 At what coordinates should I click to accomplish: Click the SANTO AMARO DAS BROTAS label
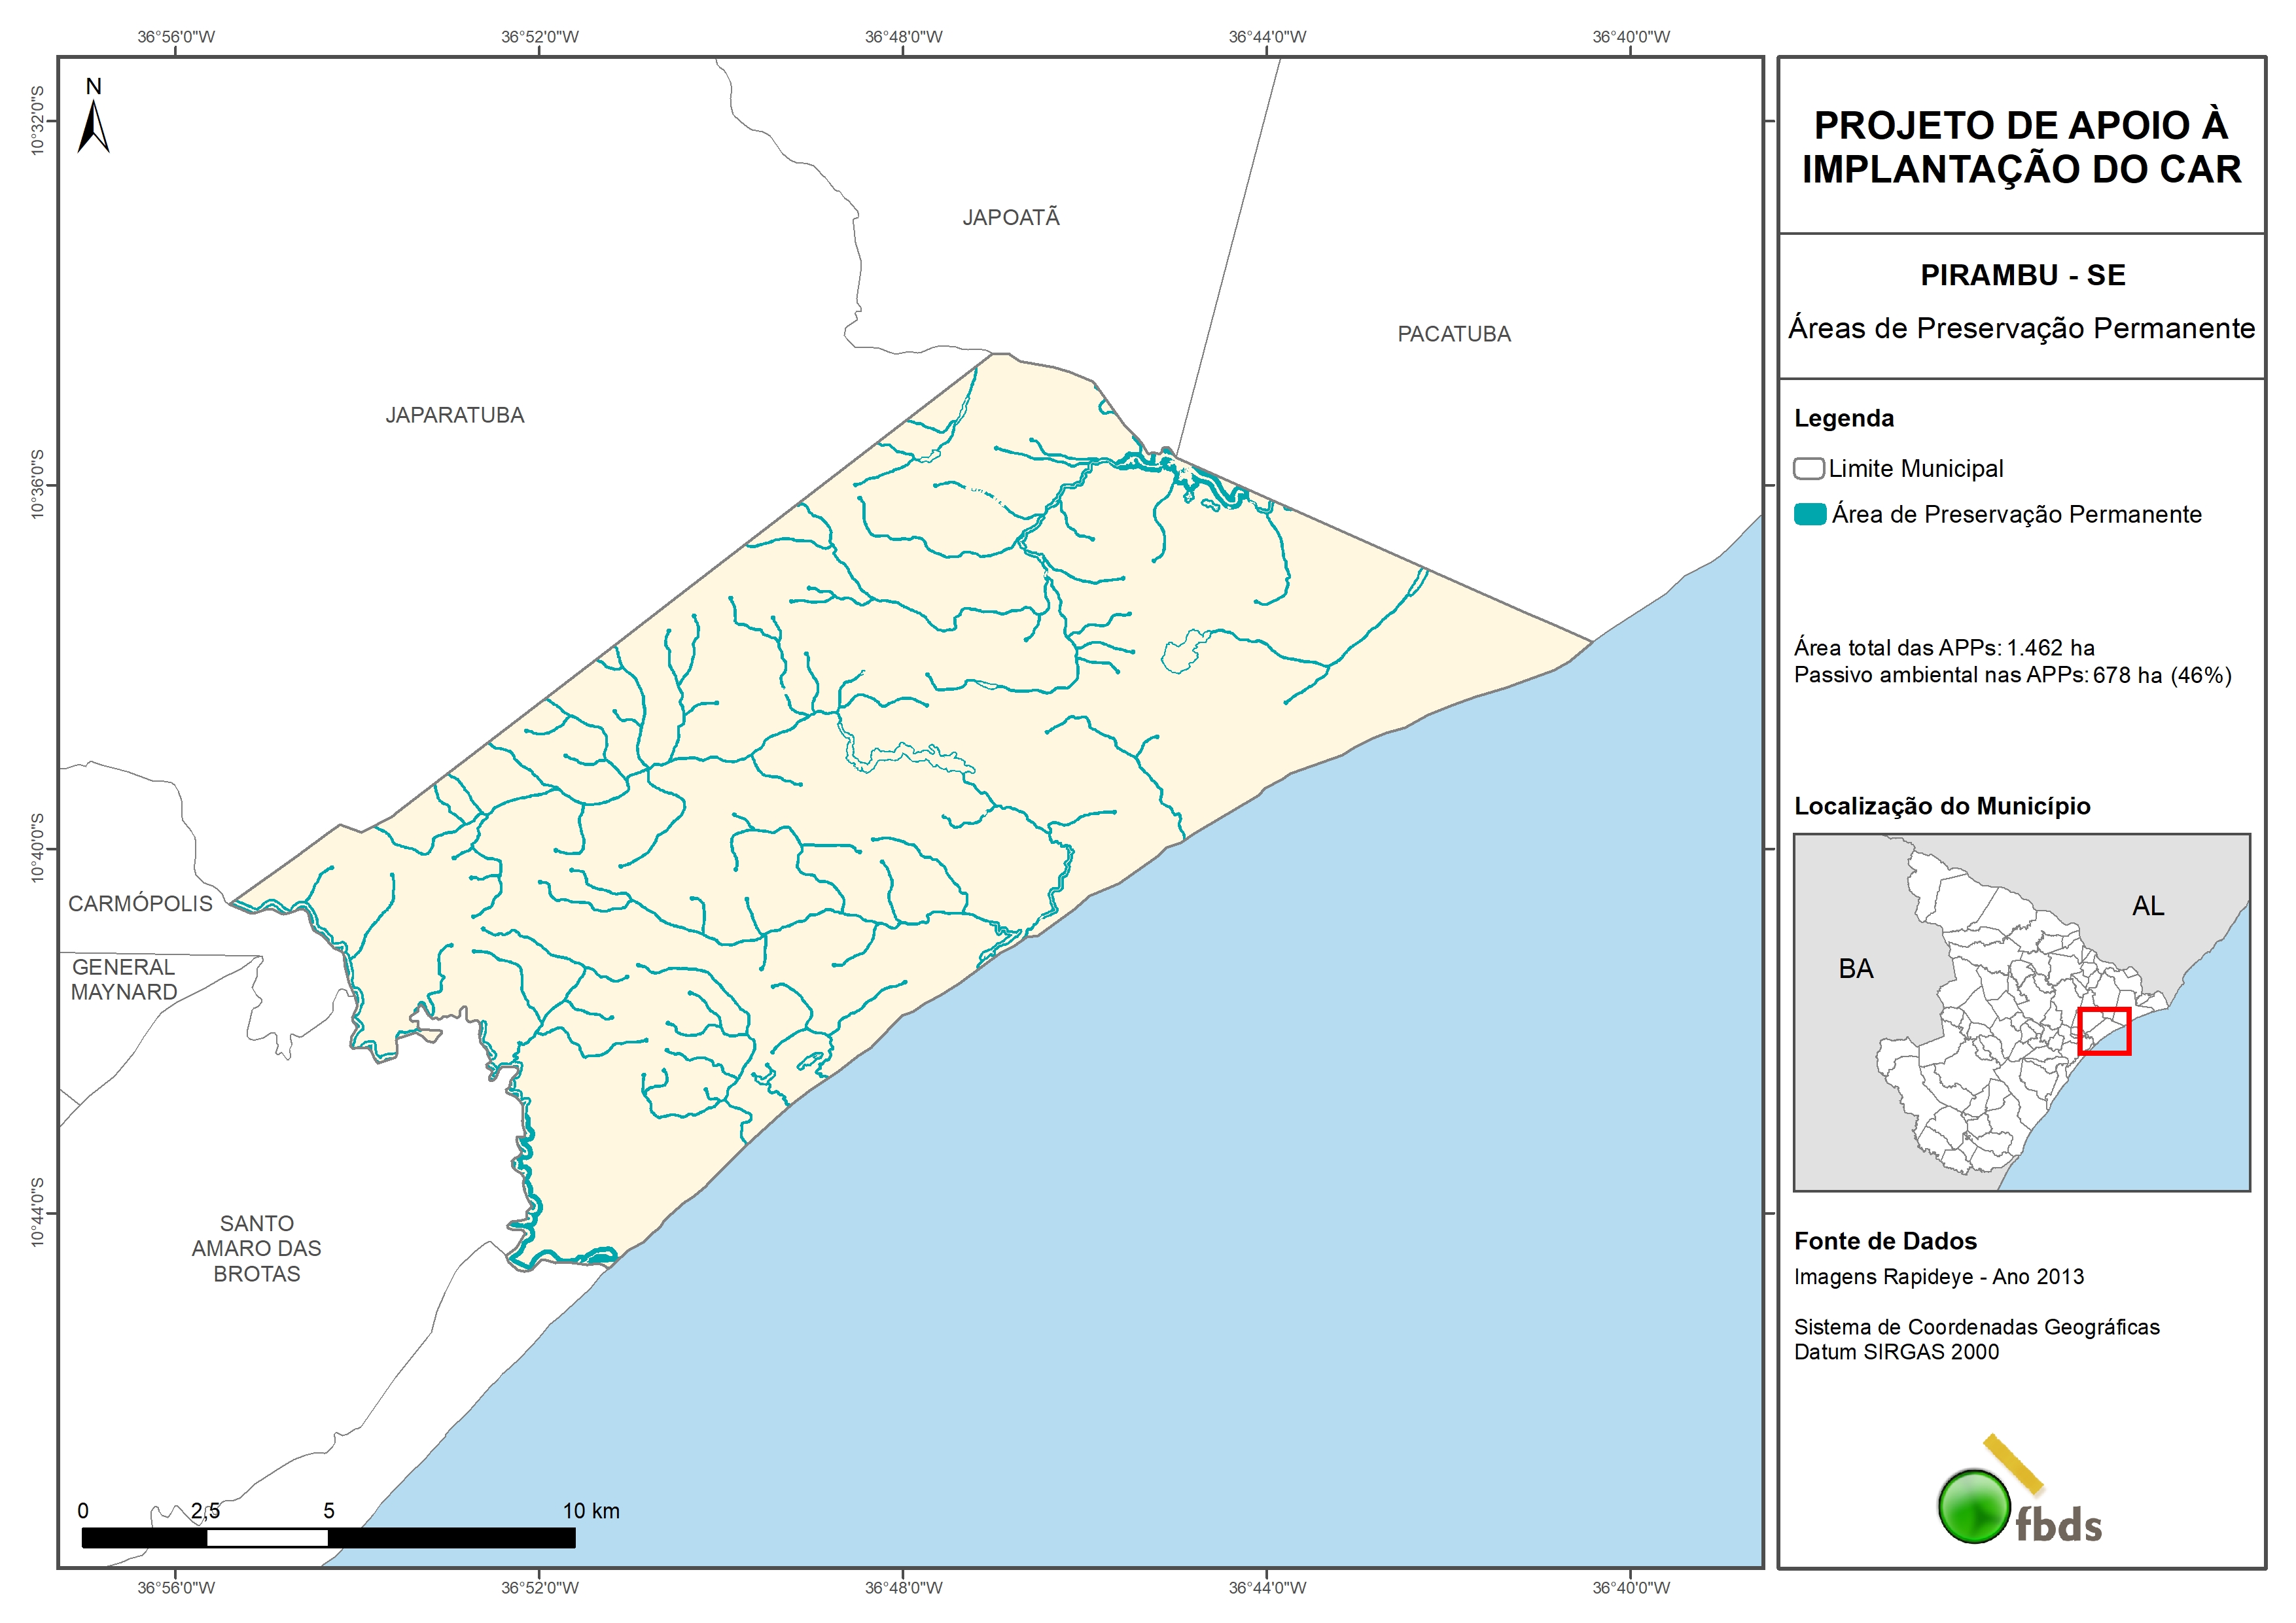pyautogui.click(x=257, y=1248)
